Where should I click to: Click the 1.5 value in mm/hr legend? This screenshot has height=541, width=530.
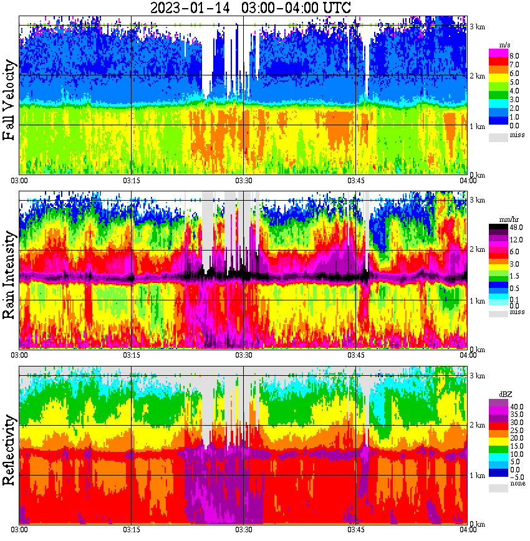coord(514,275)
